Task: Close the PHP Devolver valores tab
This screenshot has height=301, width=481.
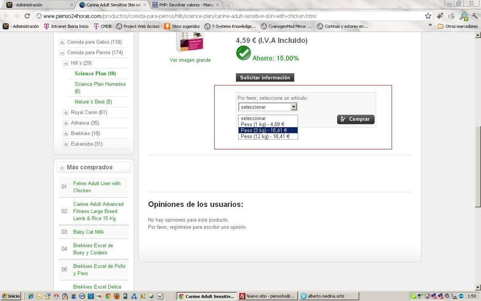Action: point(217,5)
